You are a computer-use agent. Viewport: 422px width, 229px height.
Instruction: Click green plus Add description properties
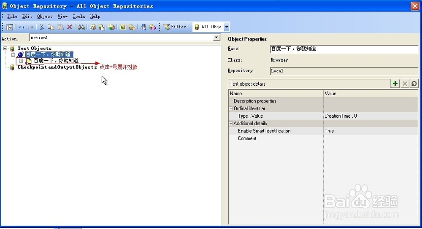point(395,84)
